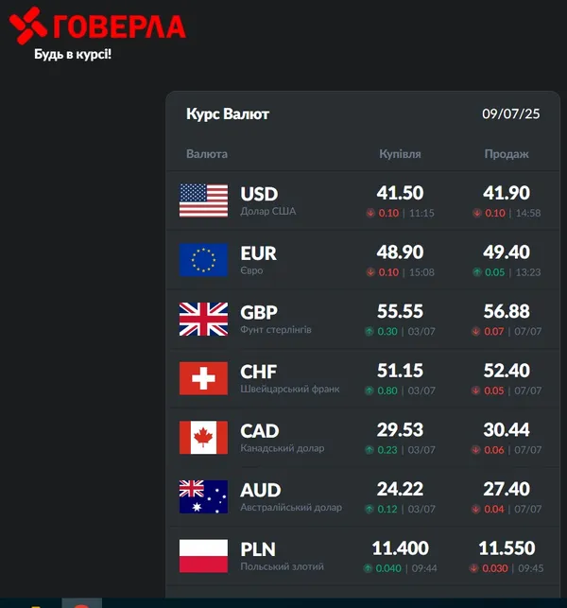The width and height of the screenshot is (567, 608).
Task: Select the United Kingdom flag icon
Action: [x=203, y=319]
